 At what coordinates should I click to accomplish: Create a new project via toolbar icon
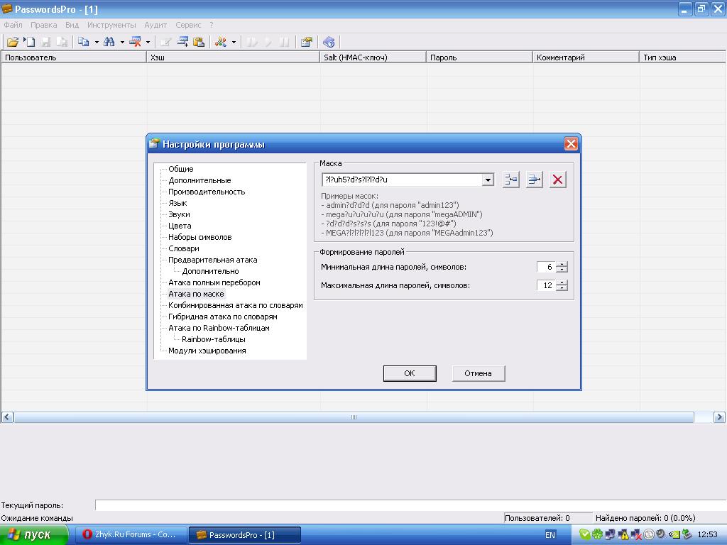pos(29,42)
